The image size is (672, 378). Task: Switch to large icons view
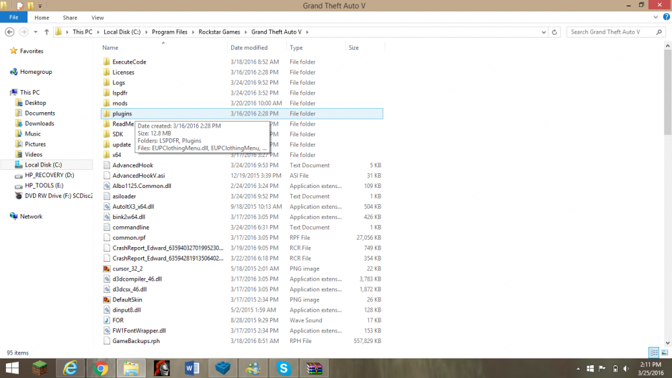pyautogui.click(x=665, y=352)
